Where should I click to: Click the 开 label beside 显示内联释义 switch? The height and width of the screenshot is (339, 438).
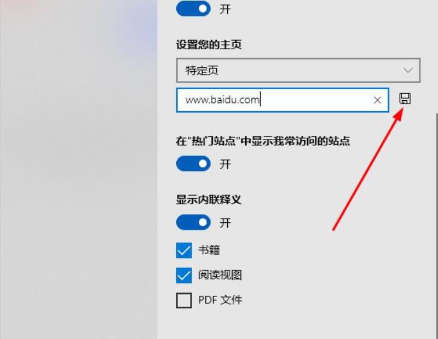point(225,223)
